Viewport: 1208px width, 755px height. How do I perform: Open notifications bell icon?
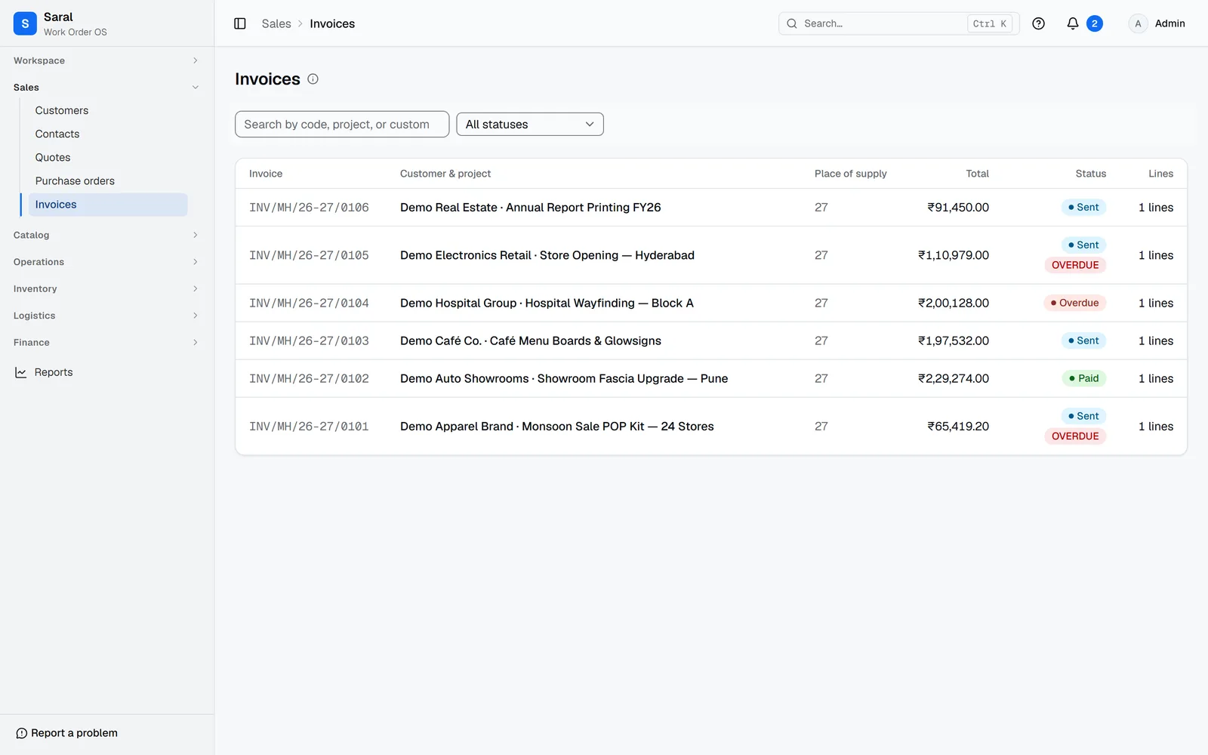coord(1072,23)
